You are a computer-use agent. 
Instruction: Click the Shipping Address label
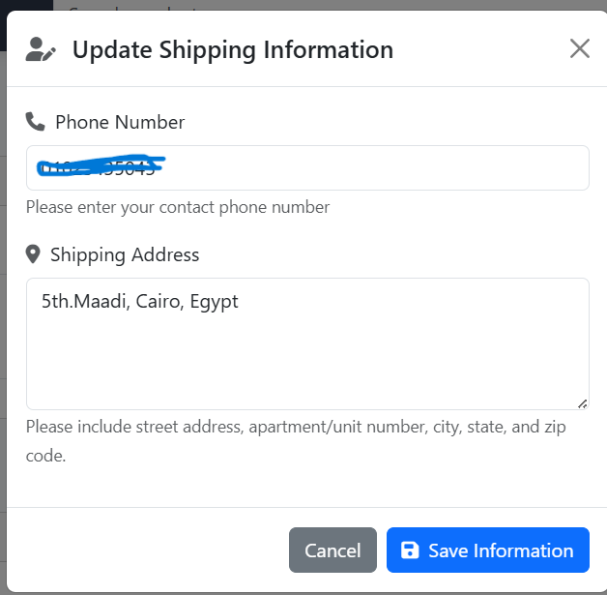[x=125, y=254]
